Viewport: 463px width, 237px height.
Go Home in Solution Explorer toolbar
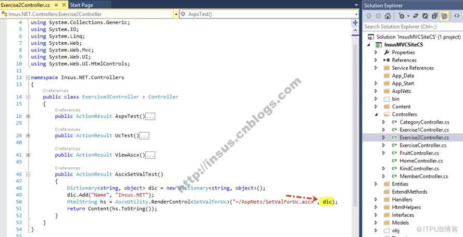(x=387, y=16)
